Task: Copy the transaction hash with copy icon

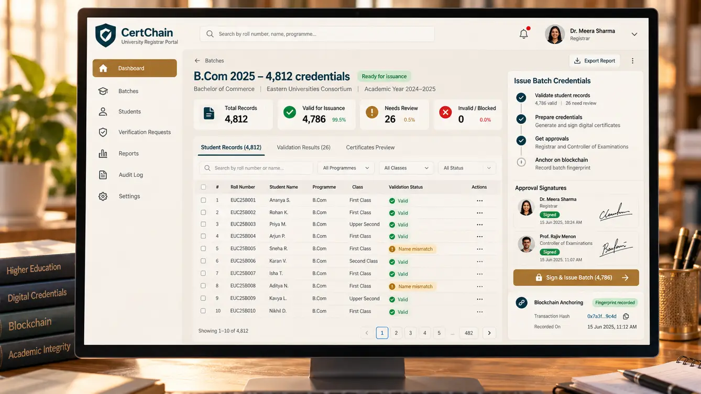Action: pyautogui.click(x=626, y=316)
